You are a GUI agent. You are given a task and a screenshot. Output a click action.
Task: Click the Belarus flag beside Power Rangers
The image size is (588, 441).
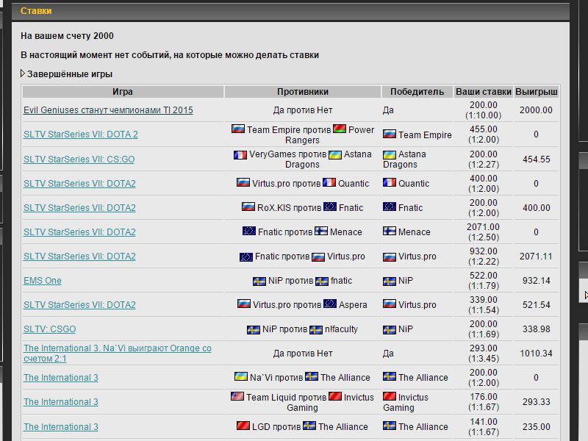pos(340,129)
